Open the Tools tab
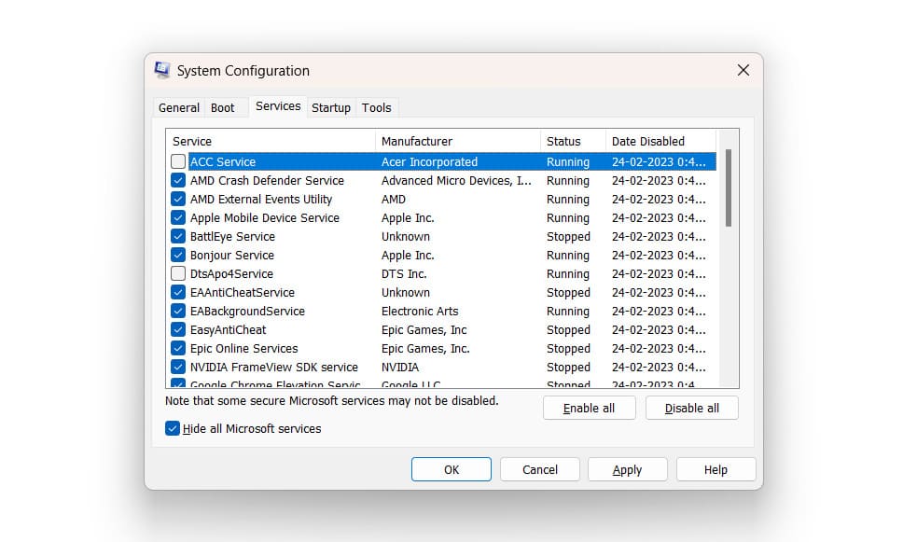This screenshot has width=917, height=542. tap(376, 107)
